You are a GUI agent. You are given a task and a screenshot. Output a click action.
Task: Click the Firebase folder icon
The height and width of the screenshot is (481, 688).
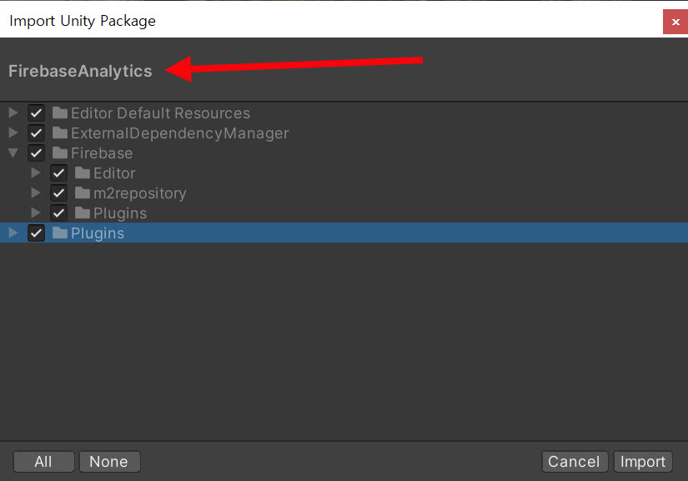coord(60,153)
